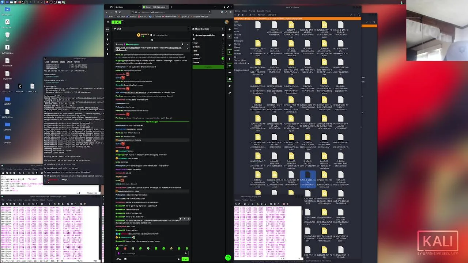Click the pencil edit icon in right Kick sidebar
This screenshot has width=468, height=263.
230,36
